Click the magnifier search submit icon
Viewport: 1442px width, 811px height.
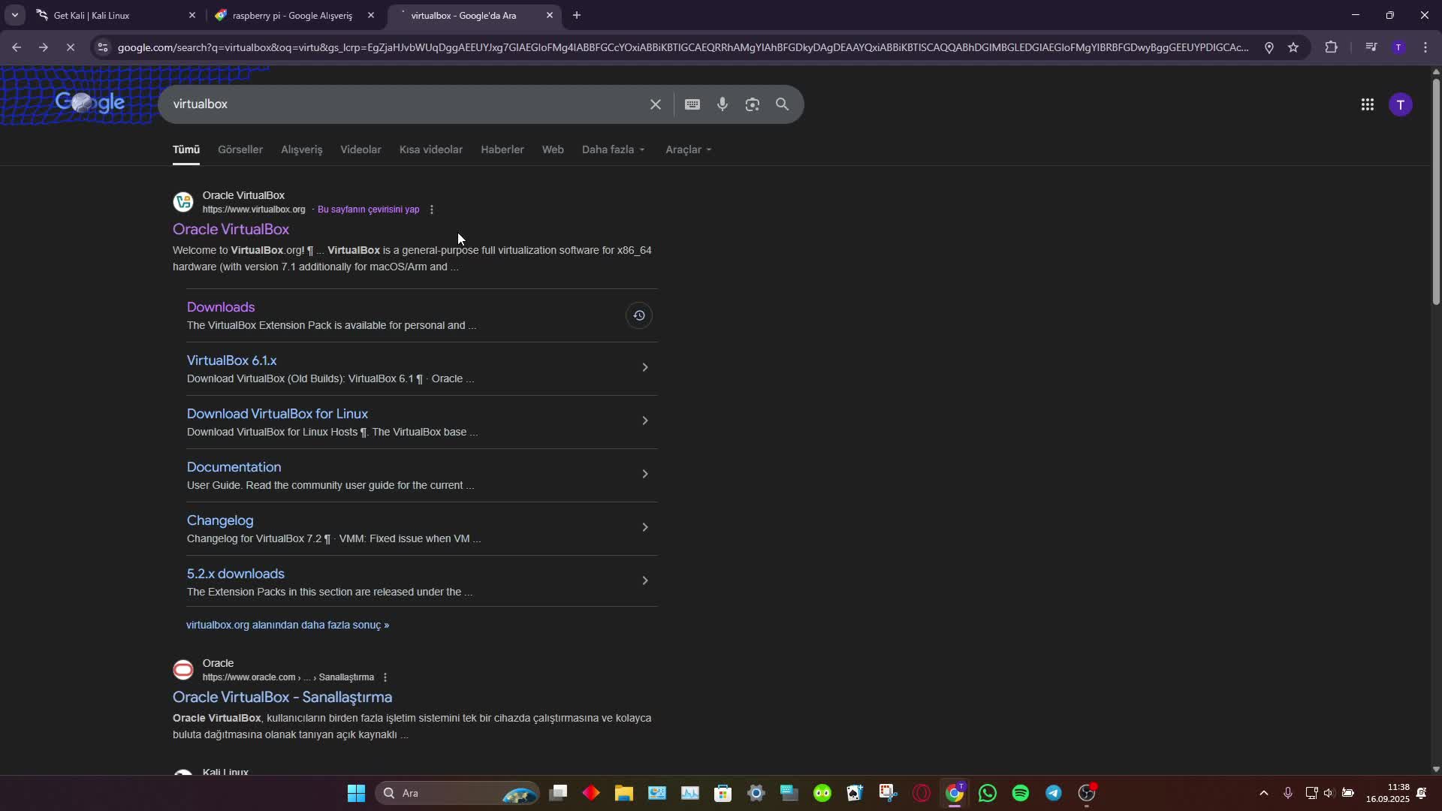pyautogui.click(x=782, y=104)
